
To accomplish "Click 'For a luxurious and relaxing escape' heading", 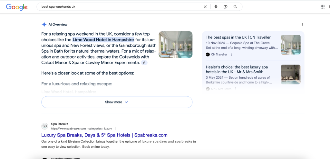I will [x=77, y=84].
